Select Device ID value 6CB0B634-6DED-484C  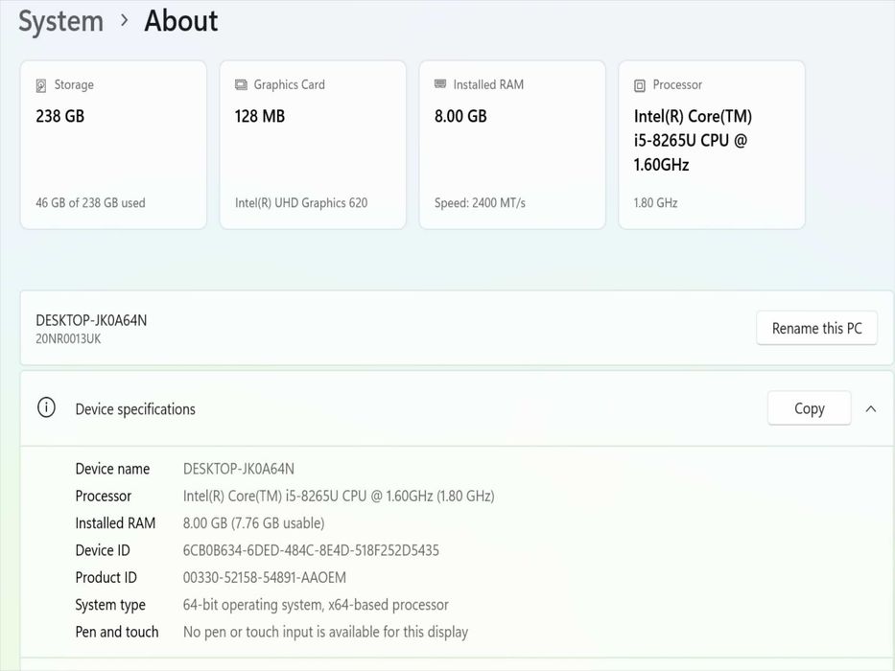[x=311, y=550]
